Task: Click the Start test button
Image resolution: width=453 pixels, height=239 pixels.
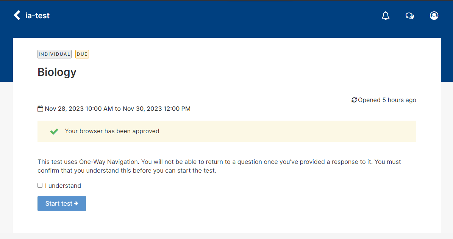Action: click(61, 203)
